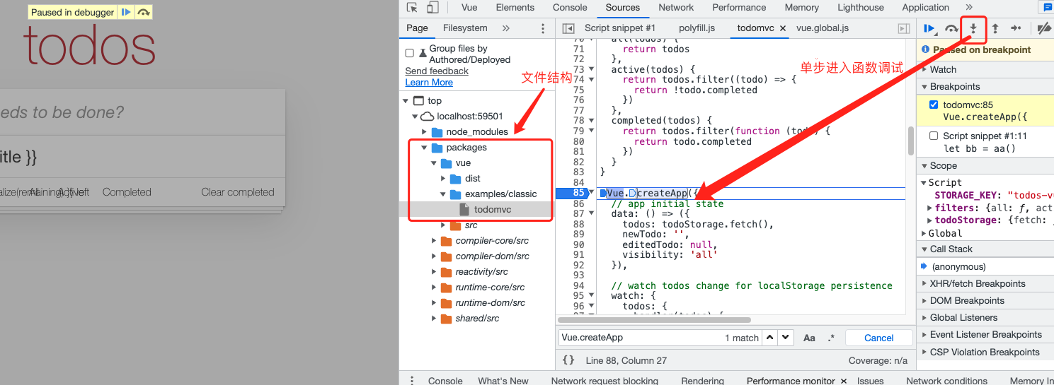Switch to the Elements panel

tap(515, 8)
